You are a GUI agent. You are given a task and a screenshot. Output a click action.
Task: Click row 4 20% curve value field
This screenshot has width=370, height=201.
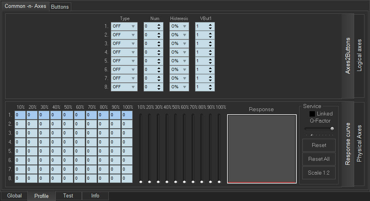pyautogui.click(x=32, y=142)
